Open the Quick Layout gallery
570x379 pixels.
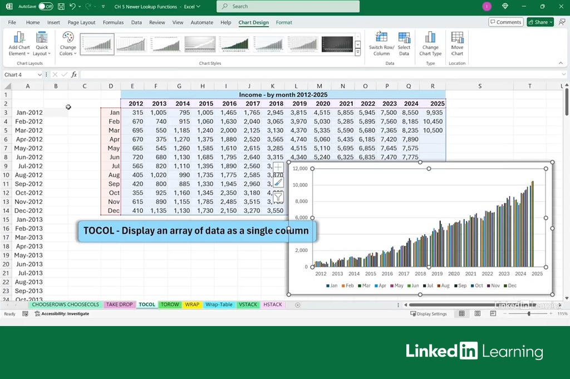(42, 43)
